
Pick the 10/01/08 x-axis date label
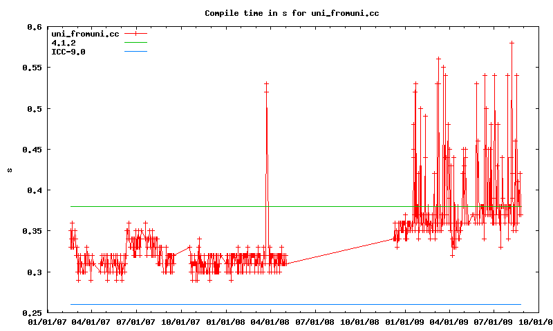[360, 321]
